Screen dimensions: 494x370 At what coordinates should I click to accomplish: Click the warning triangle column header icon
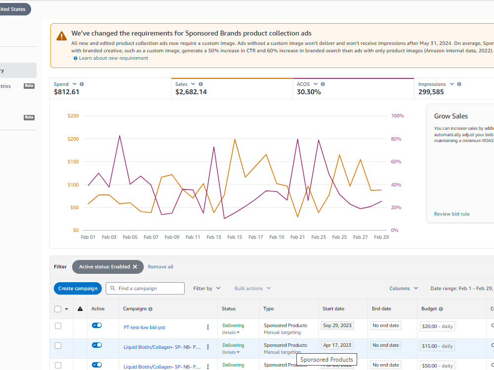pyautogui.click(x=80, y=309)
